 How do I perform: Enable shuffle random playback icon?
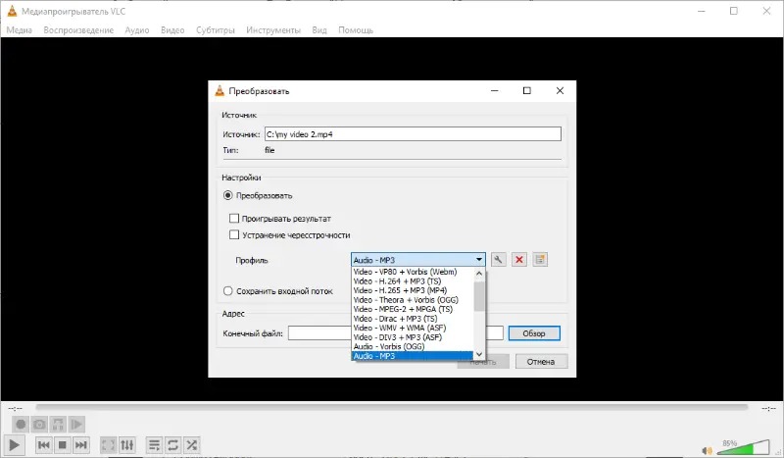pos(191,444)
